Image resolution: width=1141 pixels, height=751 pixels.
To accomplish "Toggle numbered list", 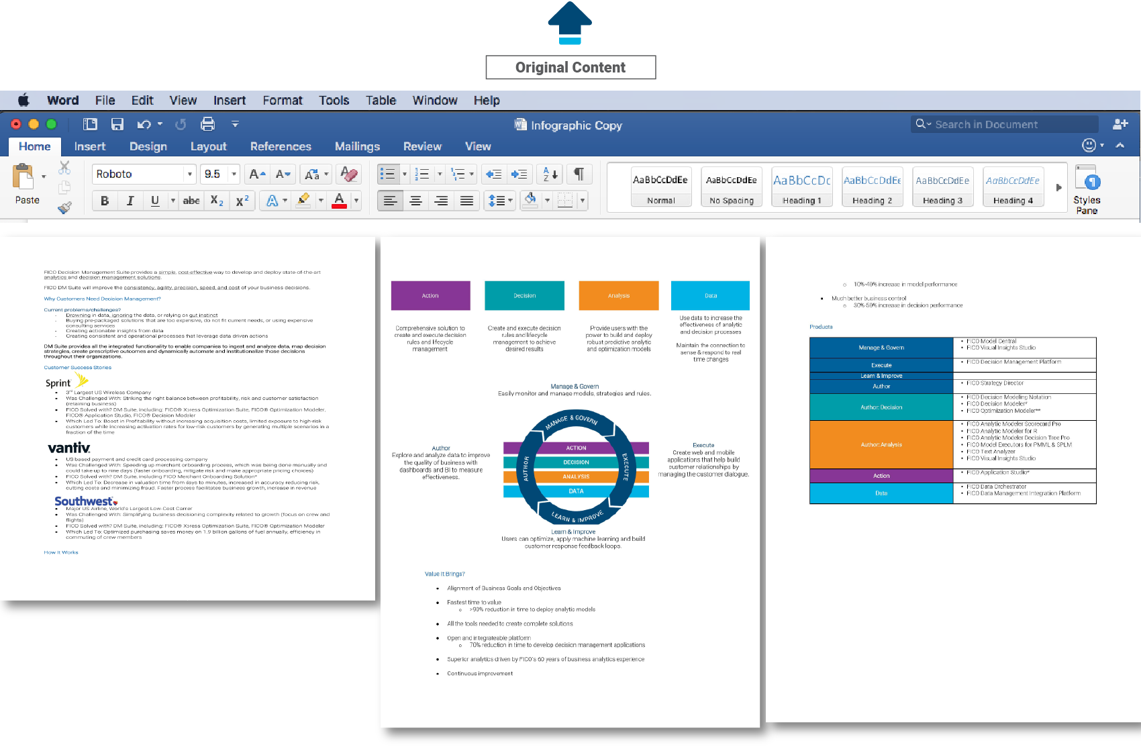I will (422, 174).
